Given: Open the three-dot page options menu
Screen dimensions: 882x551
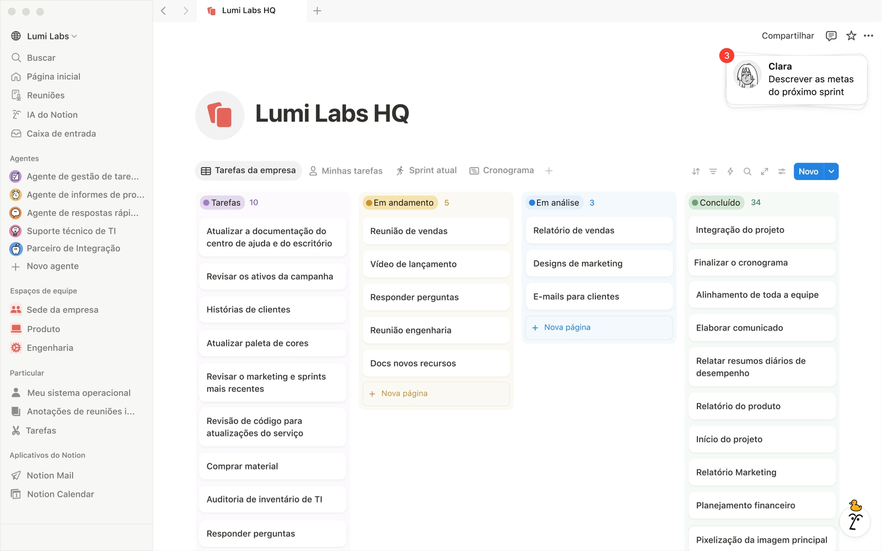Looking at the screenshot, I should pyautogui.click(x=868, y=36).
